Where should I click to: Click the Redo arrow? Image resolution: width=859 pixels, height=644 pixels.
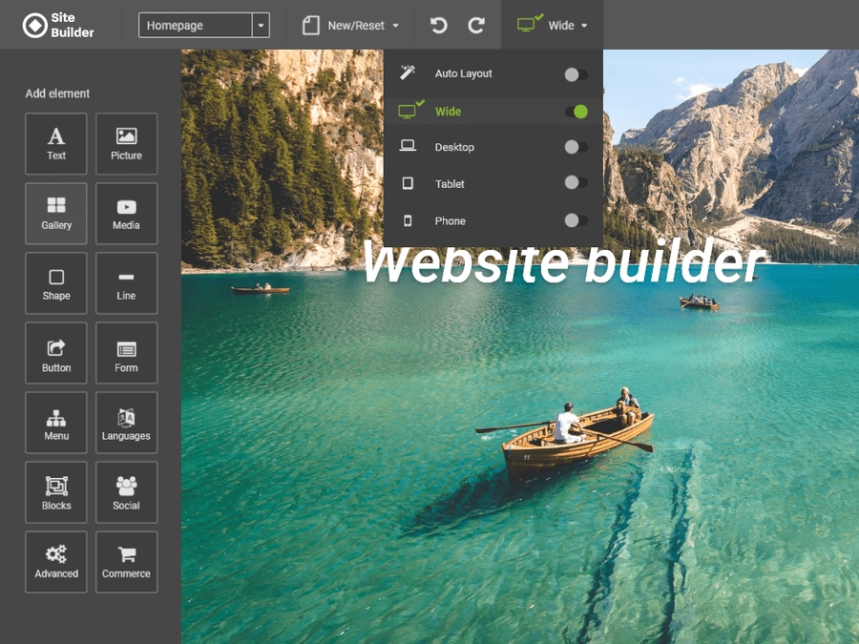pos(476,26)
